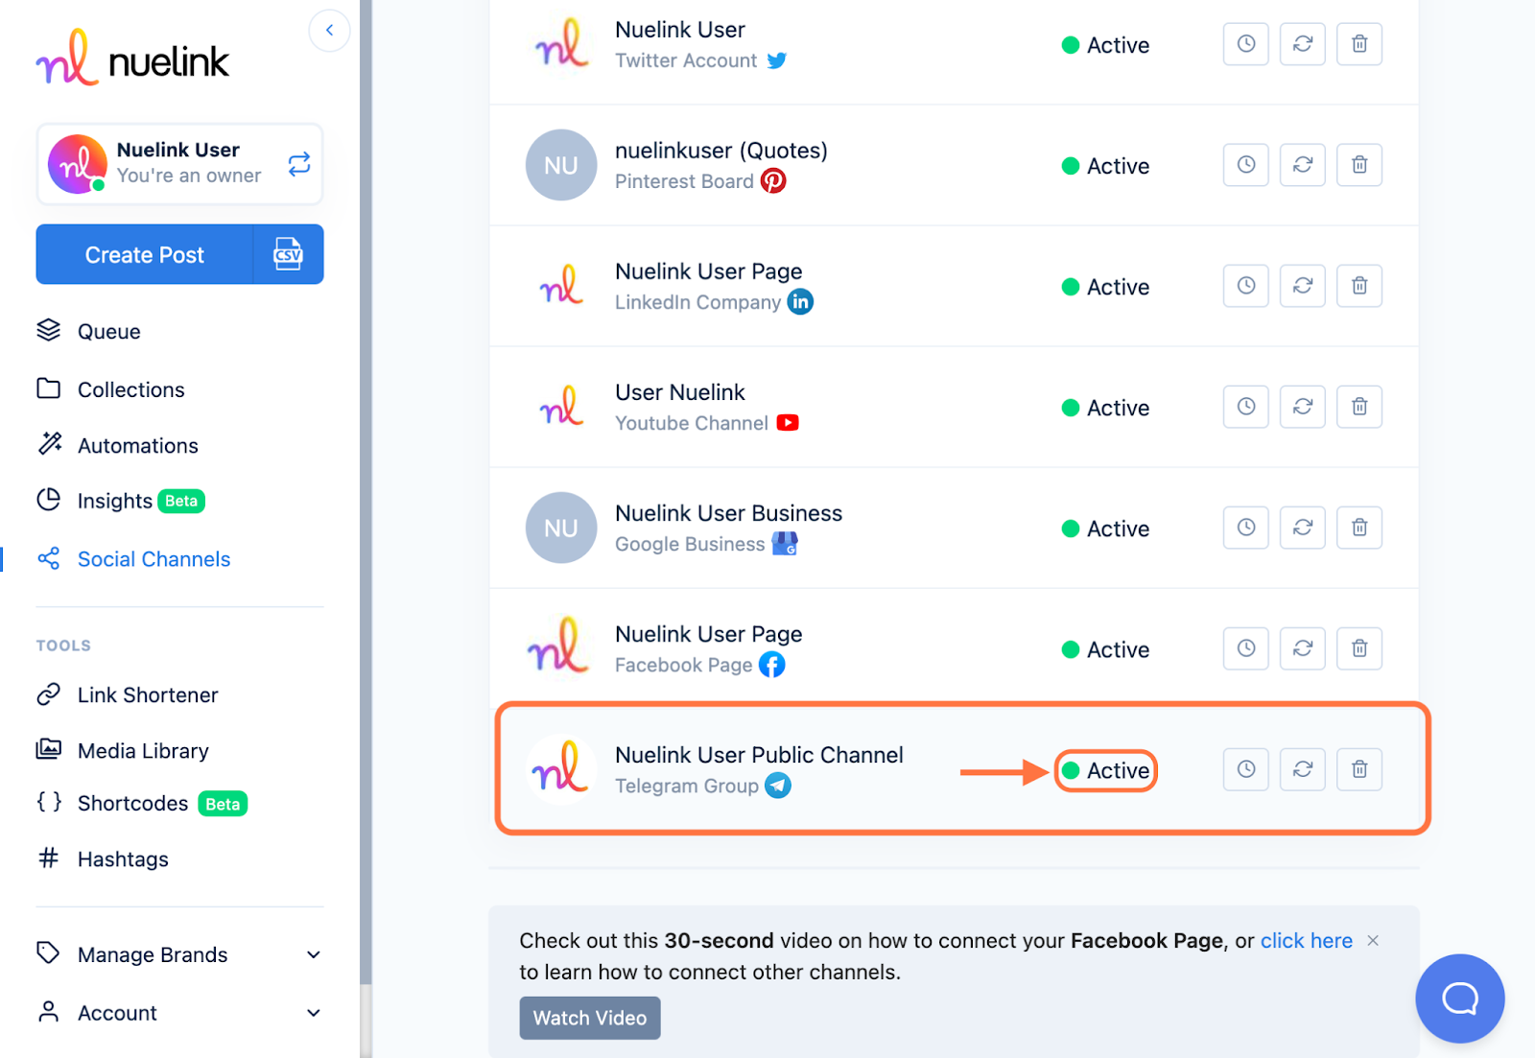Delete the Twitter Account channel

click(x=1359, y=44)
